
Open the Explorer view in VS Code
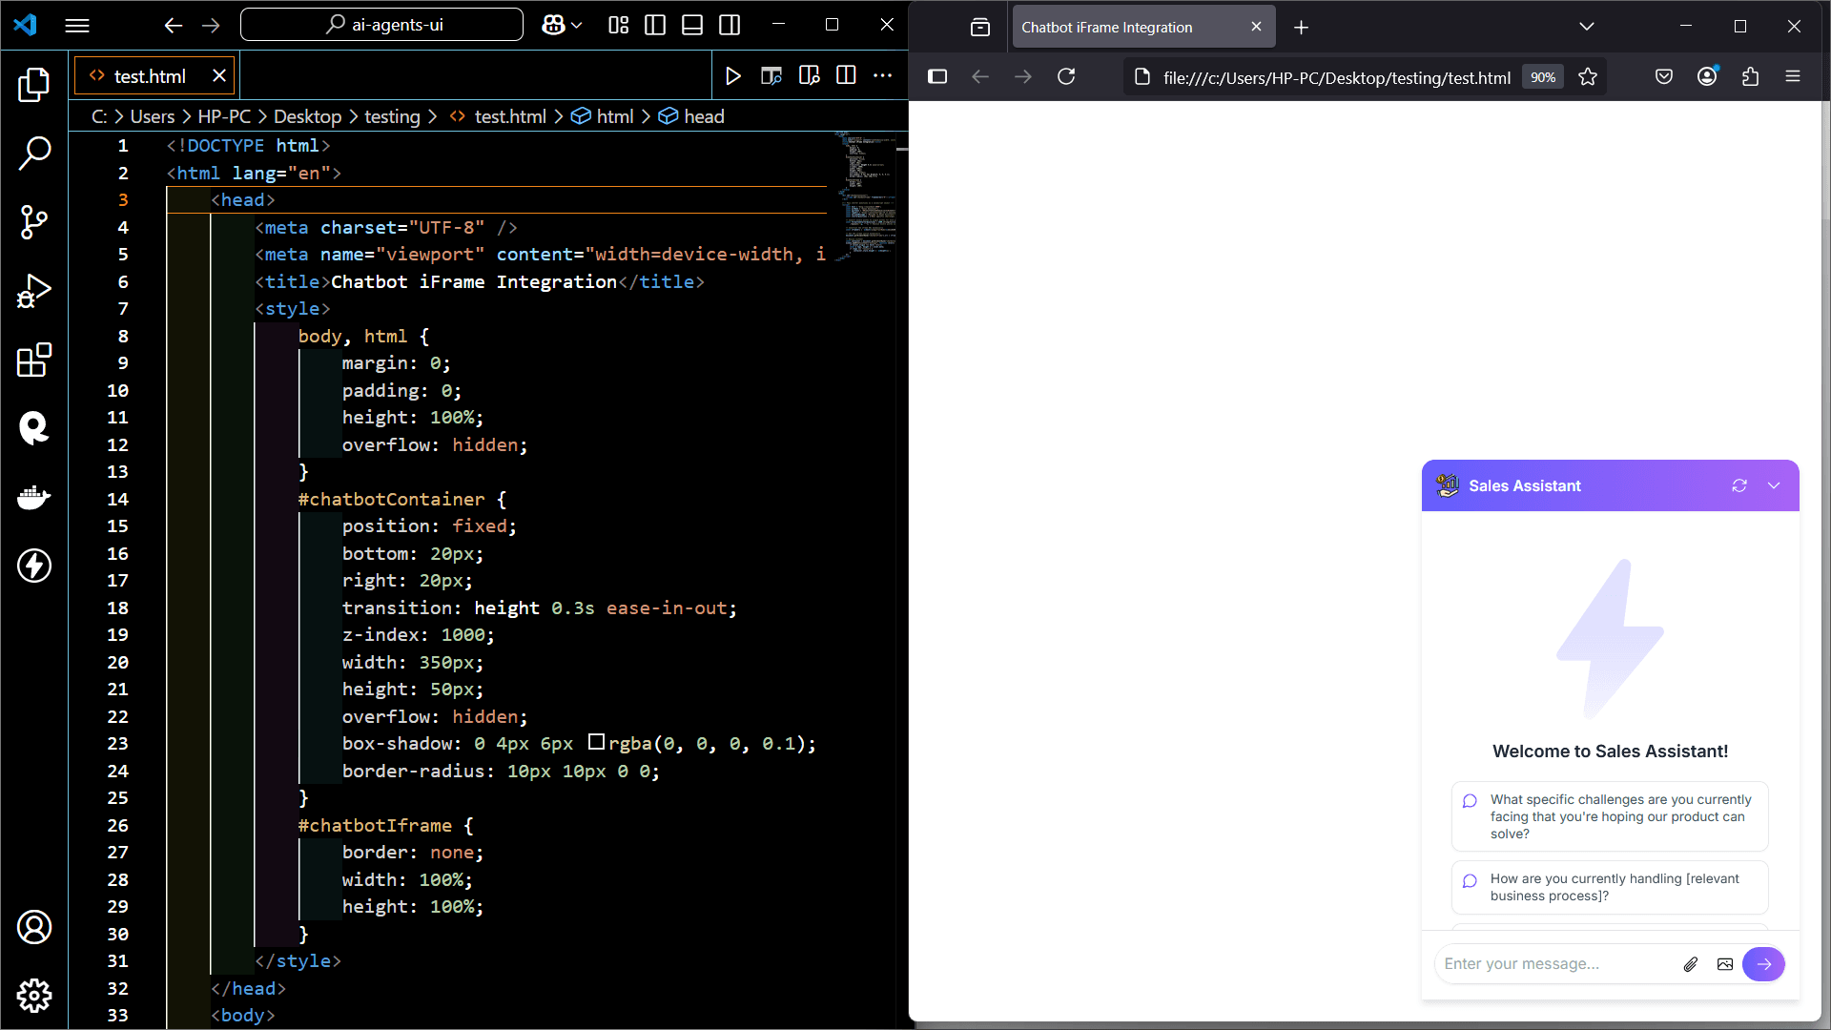tap(34, 85)
